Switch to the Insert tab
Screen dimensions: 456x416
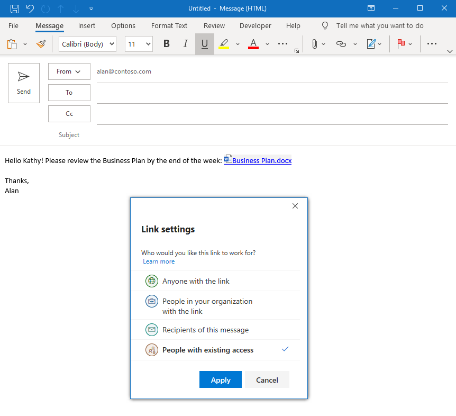point(87,25)
